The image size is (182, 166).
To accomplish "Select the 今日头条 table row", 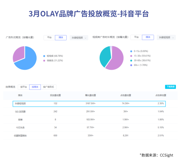I will [89, 127].
